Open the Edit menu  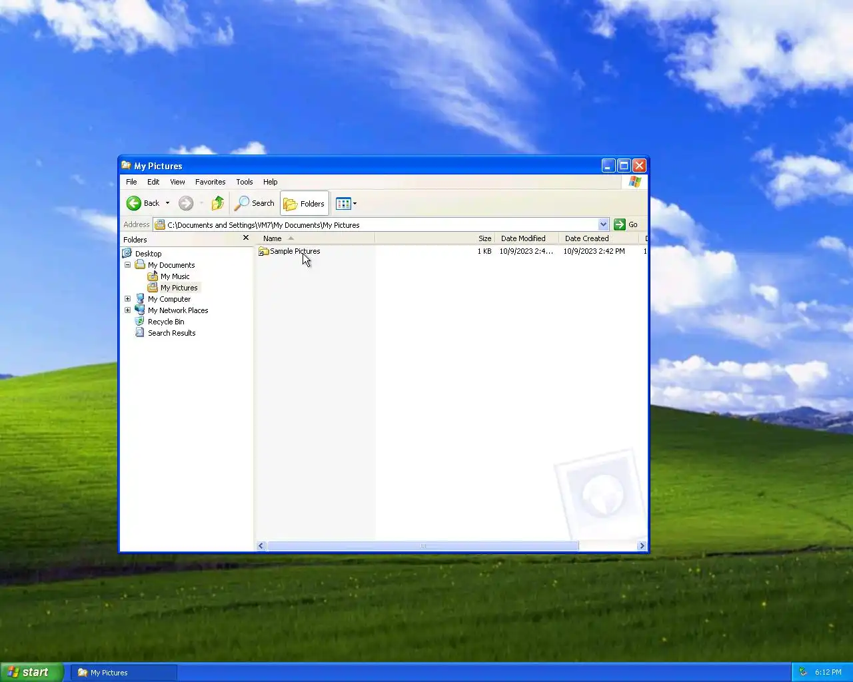153,182
